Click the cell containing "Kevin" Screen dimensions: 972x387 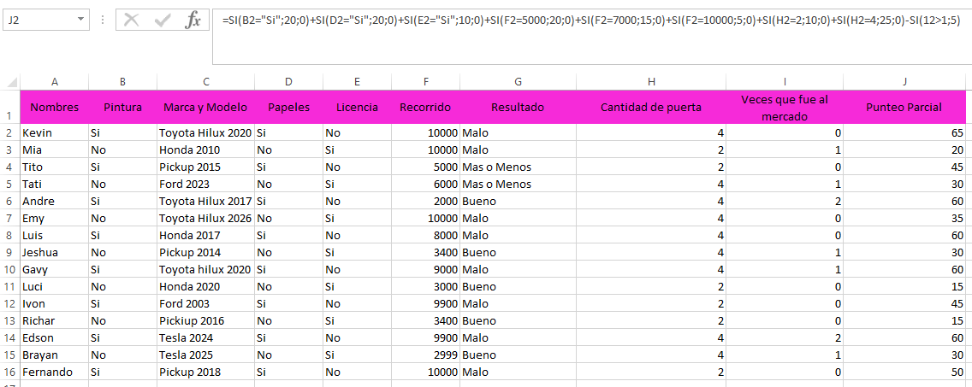54,133
